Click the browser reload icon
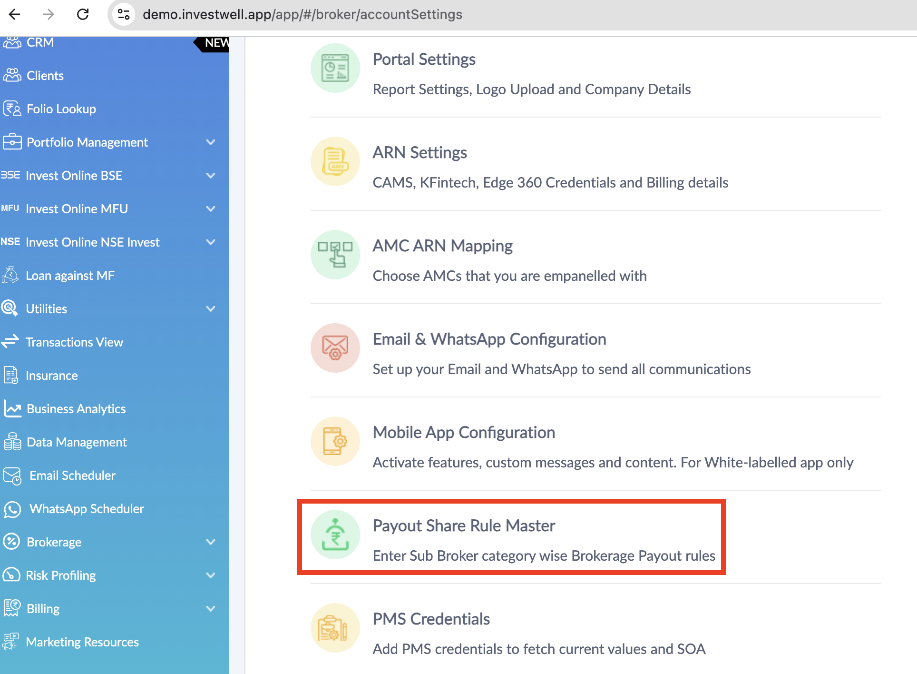Screen dimensions: 917x674 [x=83, y=14]
